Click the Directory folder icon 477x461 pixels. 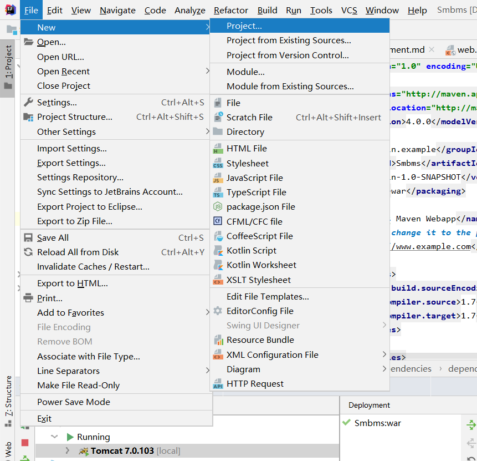(218, 131)
